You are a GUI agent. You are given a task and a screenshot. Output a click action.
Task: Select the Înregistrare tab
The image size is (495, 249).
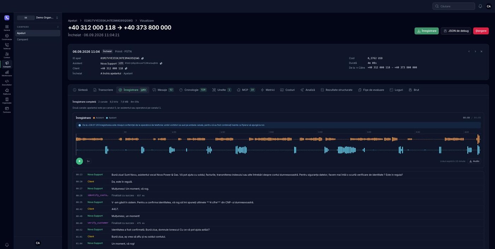(133, 90)
